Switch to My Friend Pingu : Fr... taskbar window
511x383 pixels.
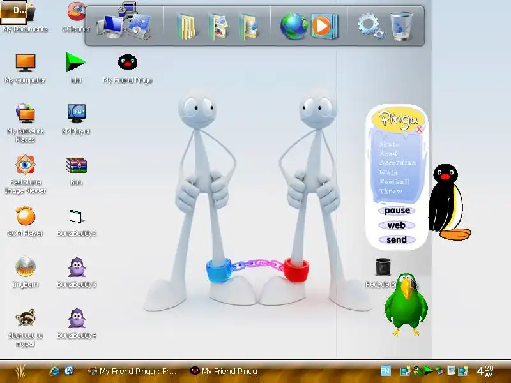tap(132, 371)
